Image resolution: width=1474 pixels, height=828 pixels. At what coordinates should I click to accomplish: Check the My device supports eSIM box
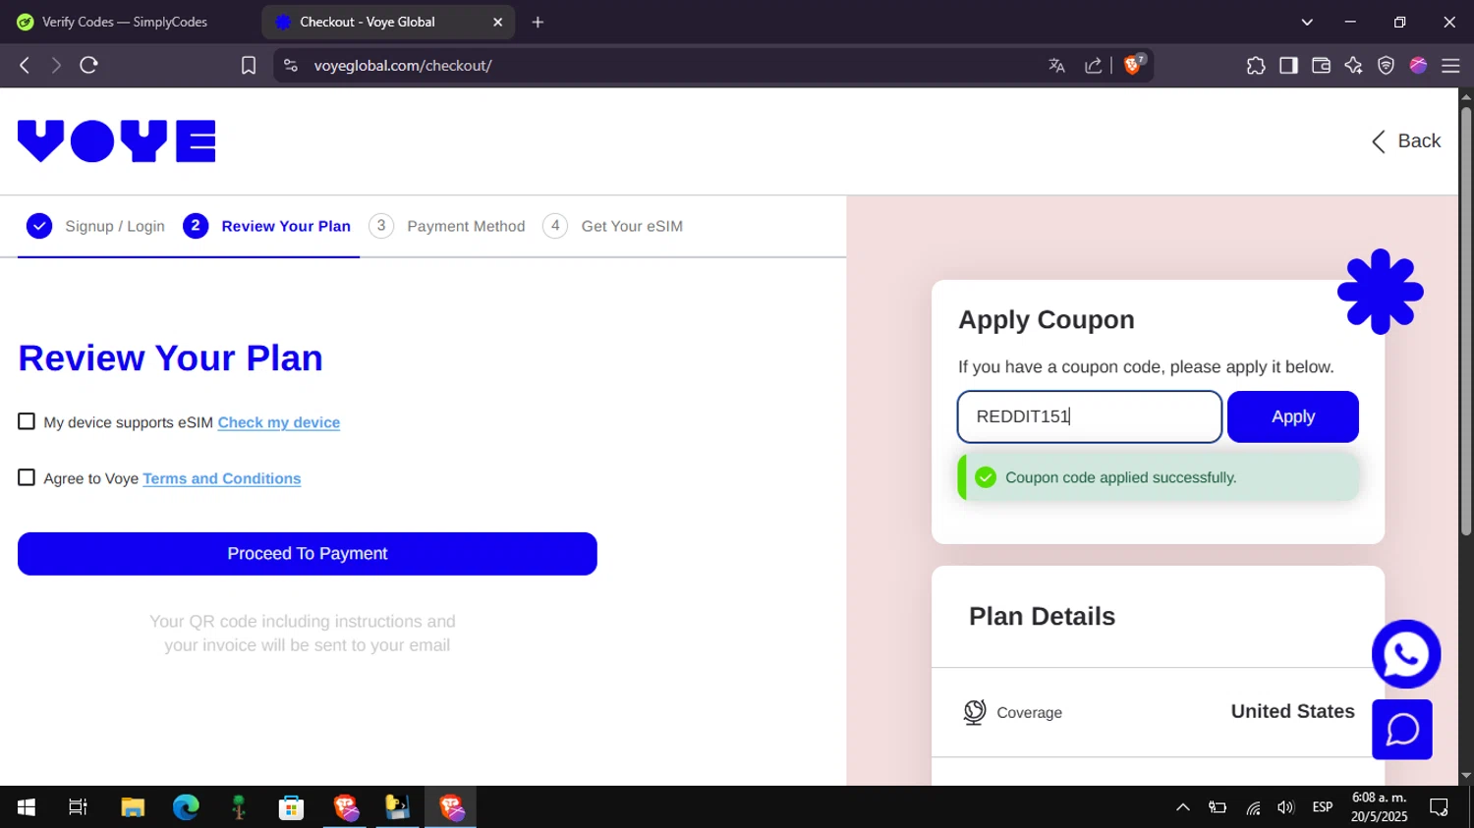27,421
